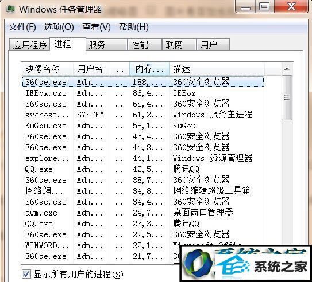Sort by 映像名称 column header

(47, 69)
